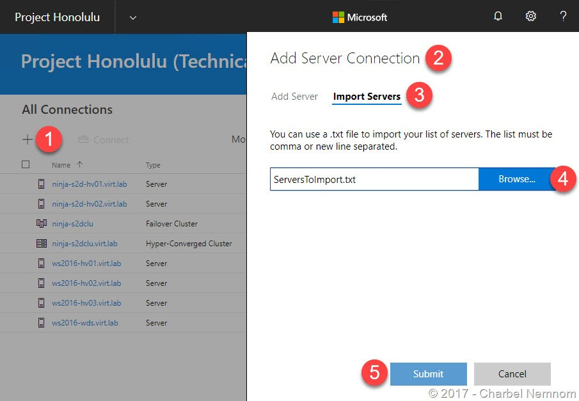Click Server type cell of ninja-s2d-hv01.virt.lab
The image size is (579, 401).
[x=156, y=184]
